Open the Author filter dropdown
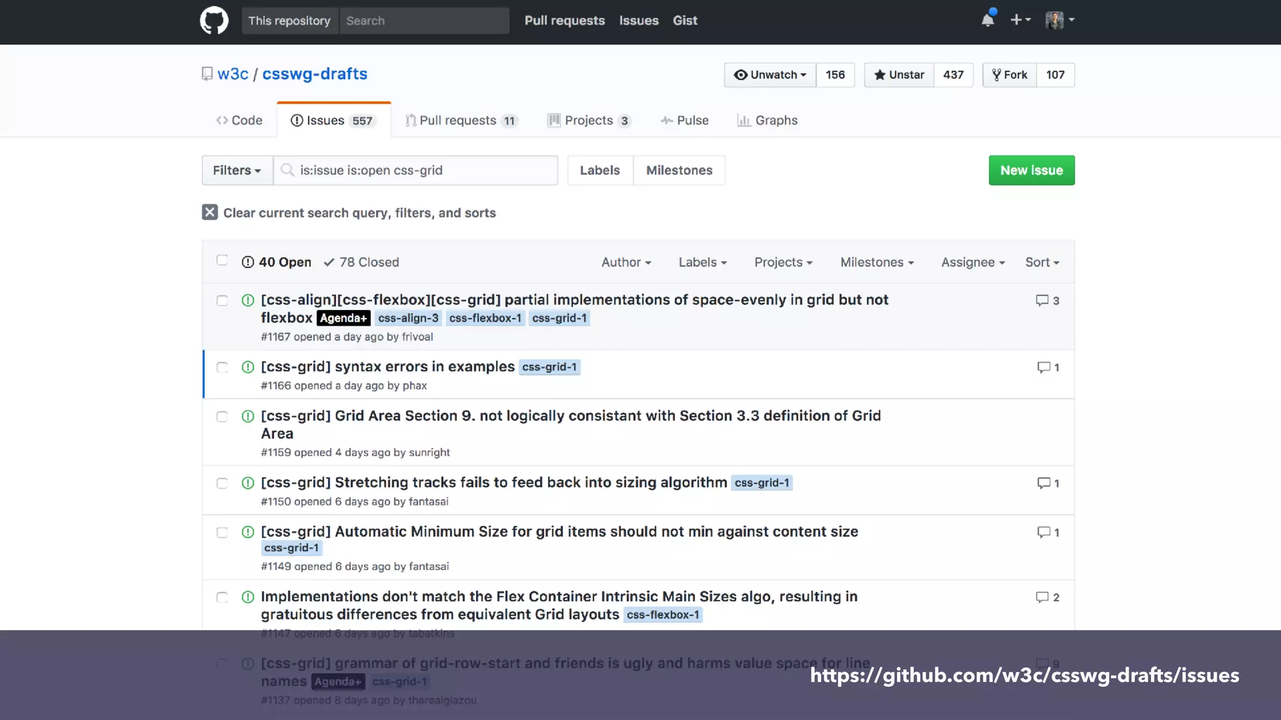 626,262
